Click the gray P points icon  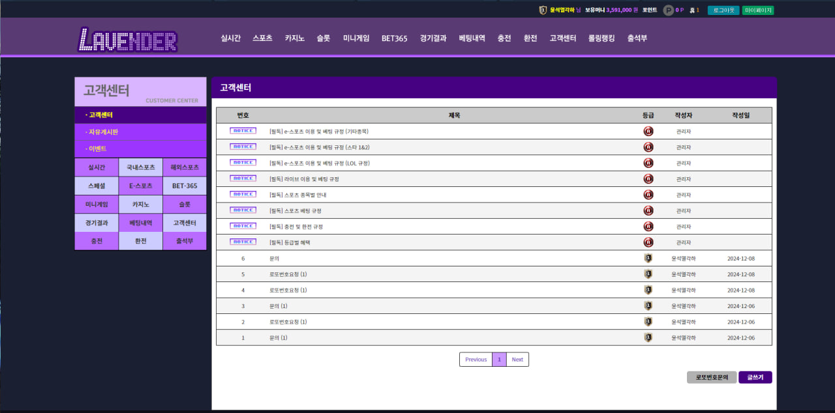click(668, 10)
